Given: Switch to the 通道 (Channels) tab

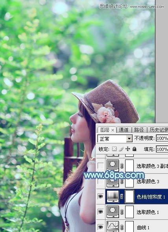Looking at the screenshot, I should click(x=124, y=130).
